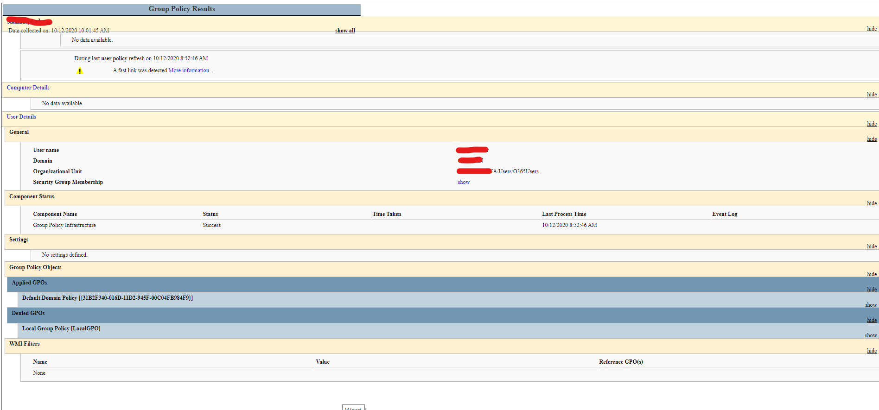879x410 pixels.
Task: Click Last Process Time value 10/12/2020 8:52:46 AM
Action: point(569,225)
